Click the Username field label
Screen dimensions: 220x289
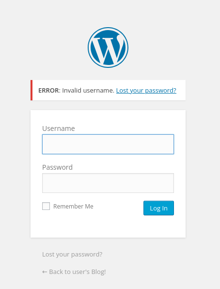59,128
